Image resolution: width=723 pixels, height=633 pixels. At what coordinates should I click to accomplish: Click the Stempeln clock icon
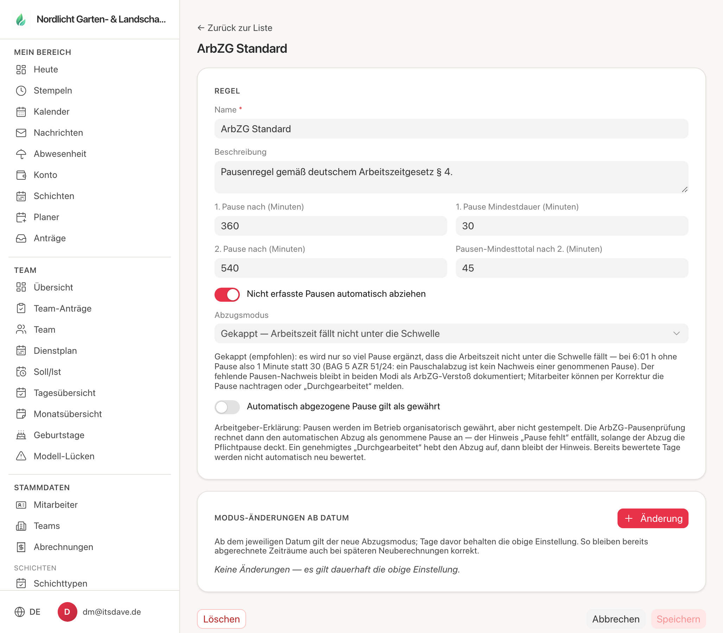tap(21, 91)
